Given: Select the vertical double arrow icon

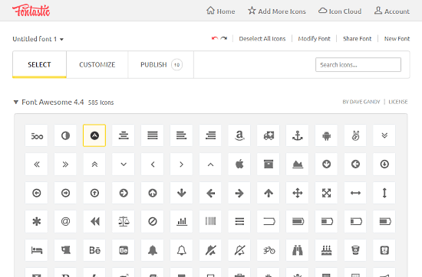Looking at the screenshot, I should [384, 193].
